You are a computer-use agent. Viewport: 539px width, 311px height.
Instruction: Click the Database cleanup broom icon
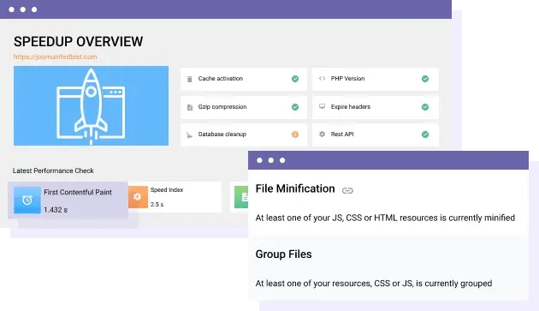pyautogui.click(x=189, y=135)
